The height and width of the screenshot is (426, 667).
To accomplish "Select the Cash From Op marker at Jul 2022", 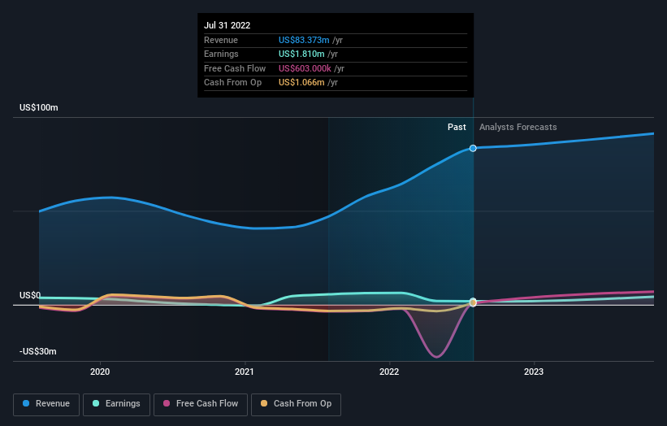I will 473,303.
